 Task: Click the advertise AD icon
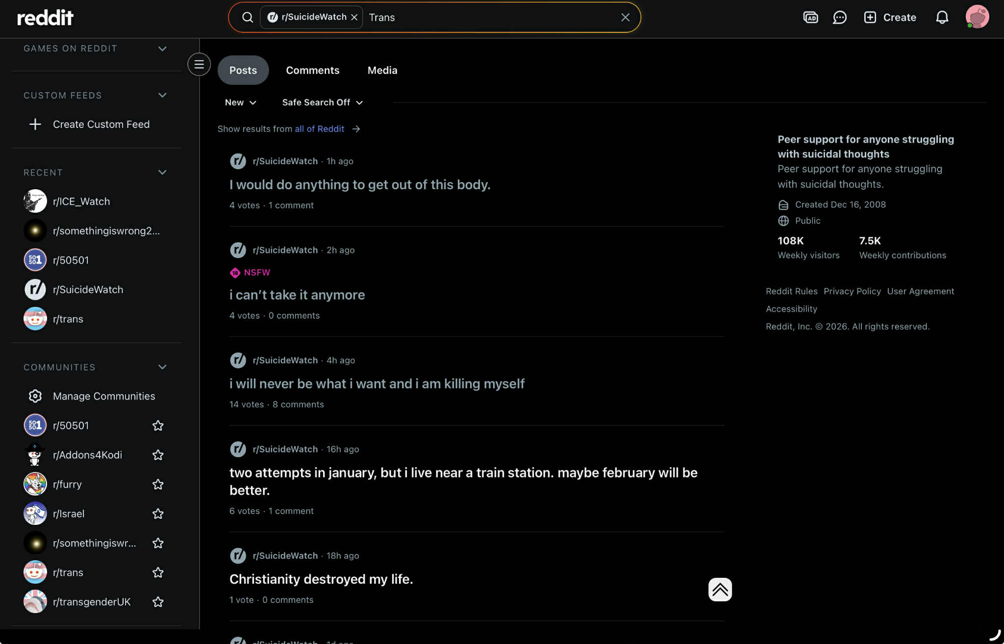(x=810, y=18)
